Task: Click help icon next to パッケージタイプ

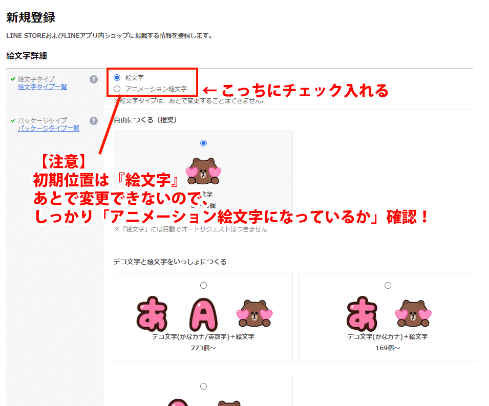Action: tap(94, 121)
